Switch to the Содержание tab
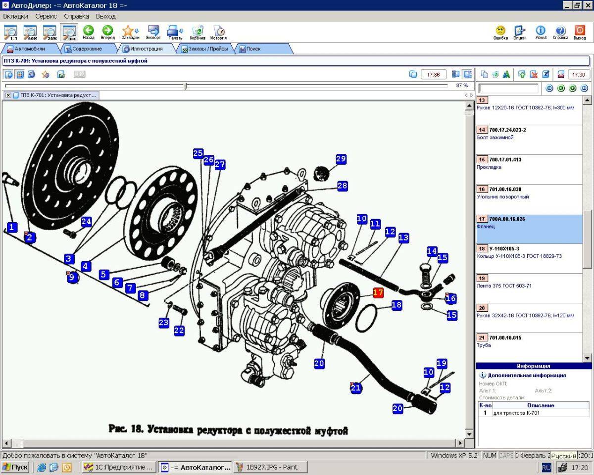The height and width of the screenshot is (475, 594). point(87,49)
